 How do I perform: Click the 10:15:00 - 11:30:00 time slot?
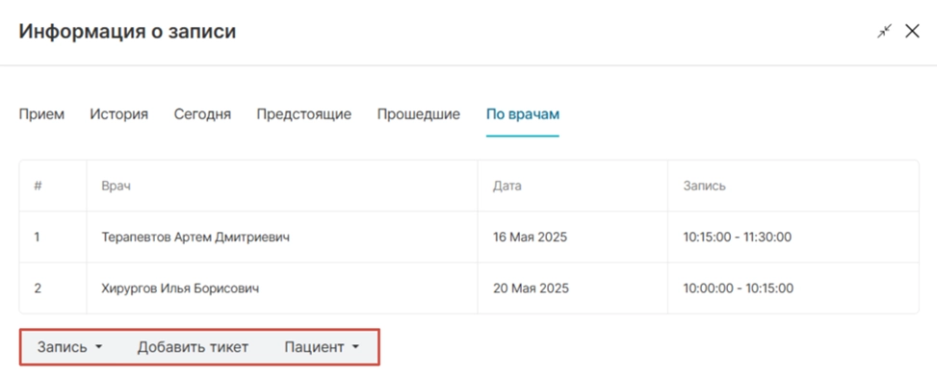point(738,237)
